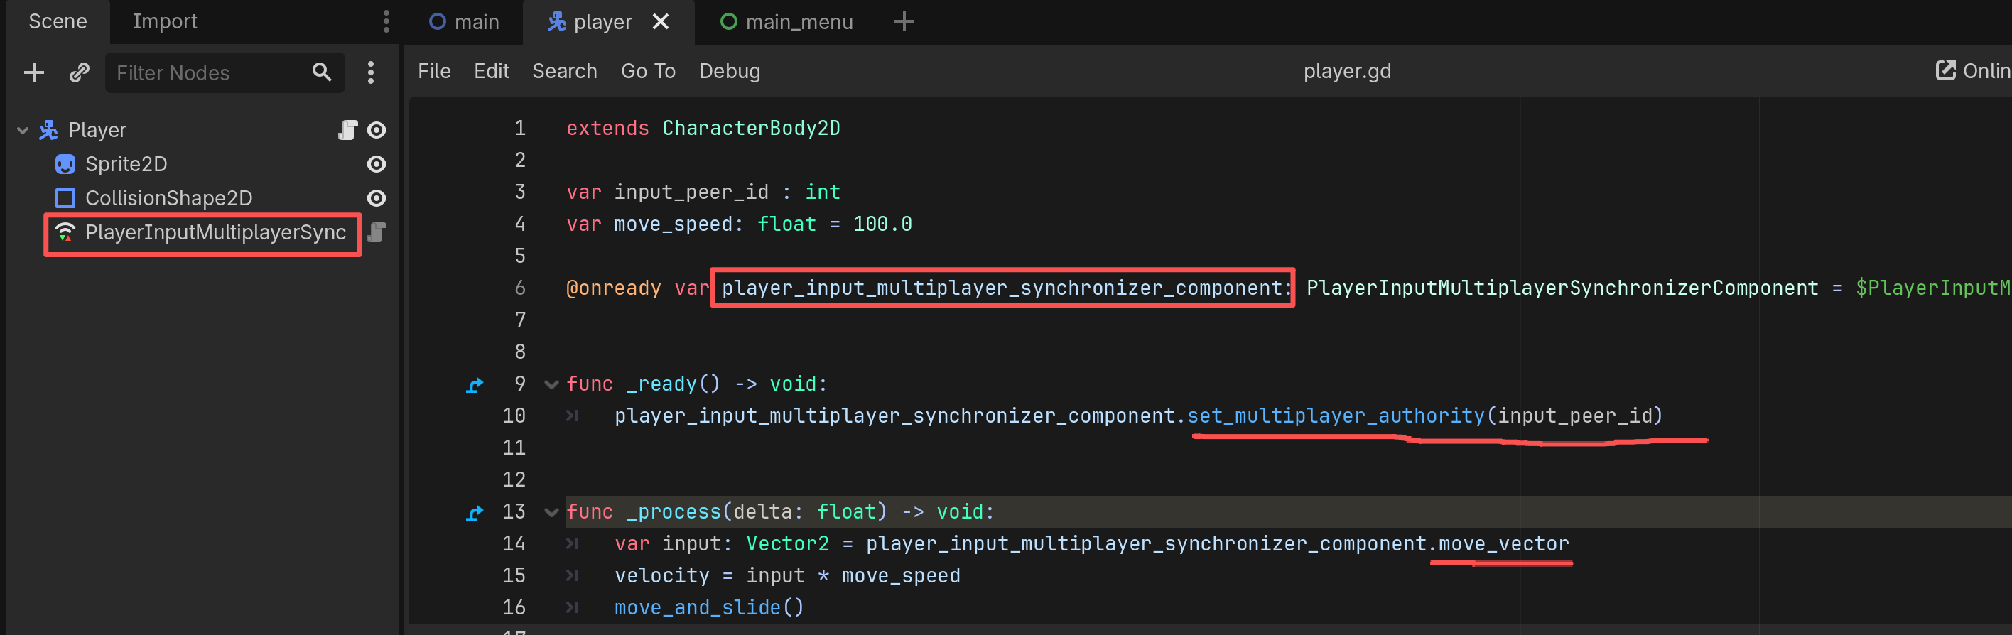Viewport: 2012px width, 635px height.
Task: Open Online docs link
Action: pyautogui.click(x=1972, y=71)
